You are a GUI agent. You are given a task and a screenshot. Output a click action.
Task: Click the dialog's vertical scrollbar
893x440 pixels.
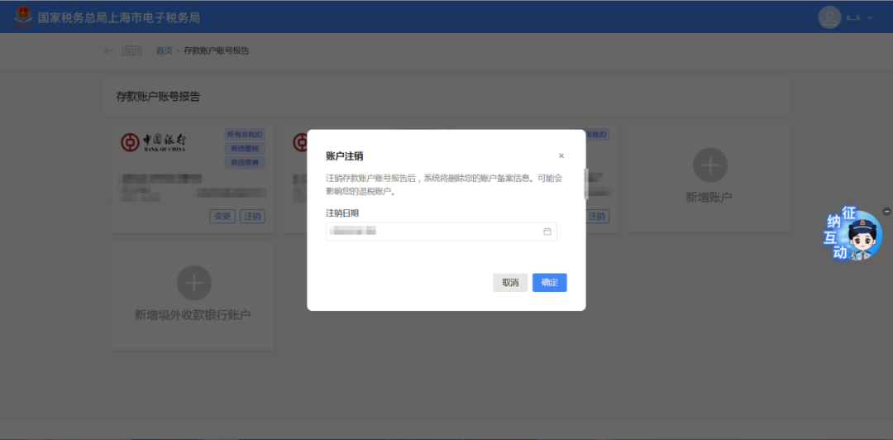pos(586,184)
